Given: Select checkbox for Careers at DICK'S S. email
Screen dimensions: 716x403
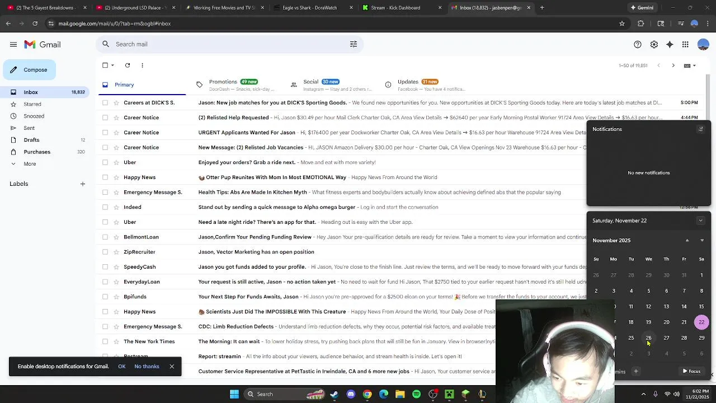Looking at the screenshot, I should pyautogui.click(x=105, y=103).
